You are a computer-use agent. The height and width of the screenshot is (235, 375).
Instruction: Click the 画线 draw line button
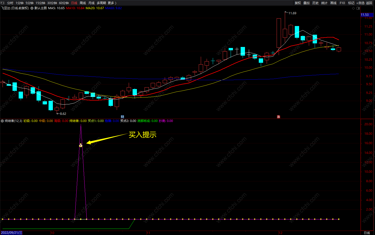333,3
